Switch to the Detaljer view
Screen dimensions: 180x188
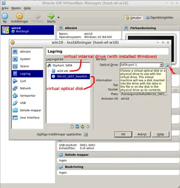coord(133,18)
